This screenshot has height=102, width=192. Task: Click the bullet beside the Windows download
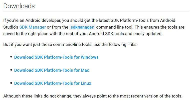[x=11, y=57]
